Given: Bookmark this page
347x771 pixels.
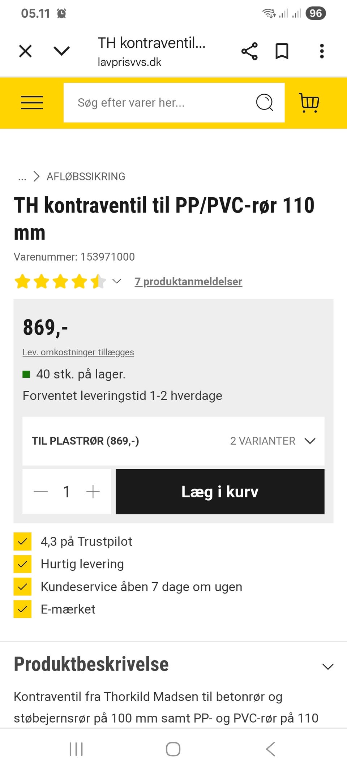Looking at the screenshot, I should tap(282, 51).
